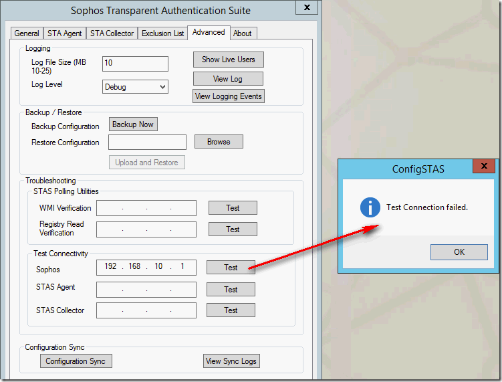Click the Troubleshooting group label
The height and width of the screenshot is (382, 502).
[x=51, y=181]
